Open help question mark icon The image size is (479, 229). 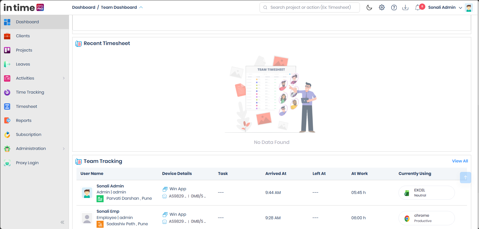394,8
